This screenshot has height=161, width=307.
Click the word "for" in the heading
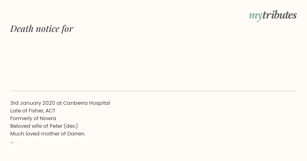(68, 29)
